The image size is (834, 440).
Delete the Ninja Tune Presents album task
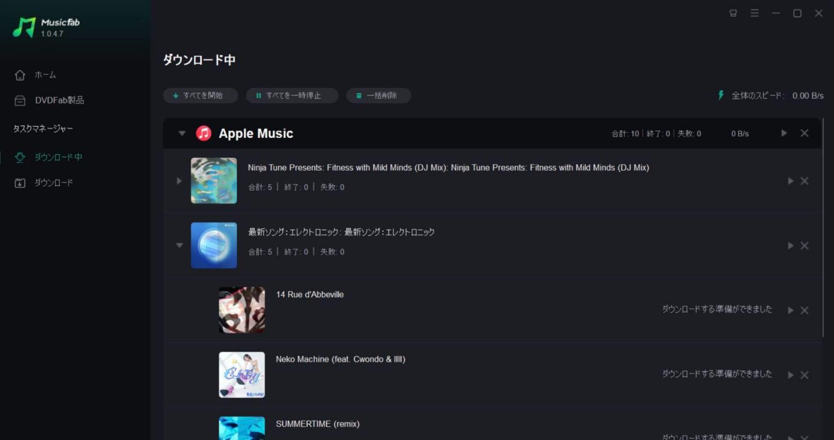point(804,181)
